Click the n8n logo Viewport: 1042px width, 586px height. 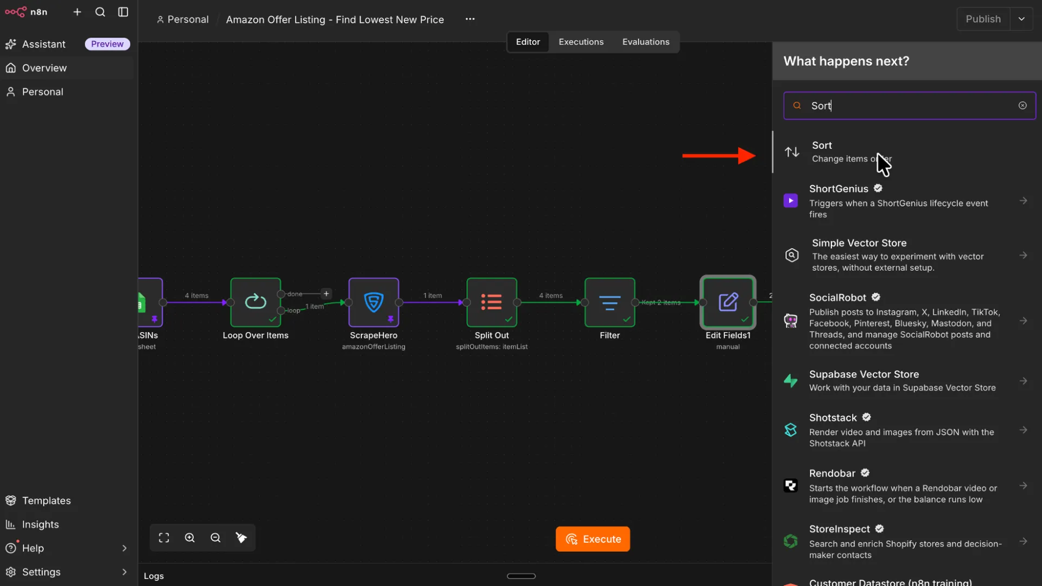point(26,12)
